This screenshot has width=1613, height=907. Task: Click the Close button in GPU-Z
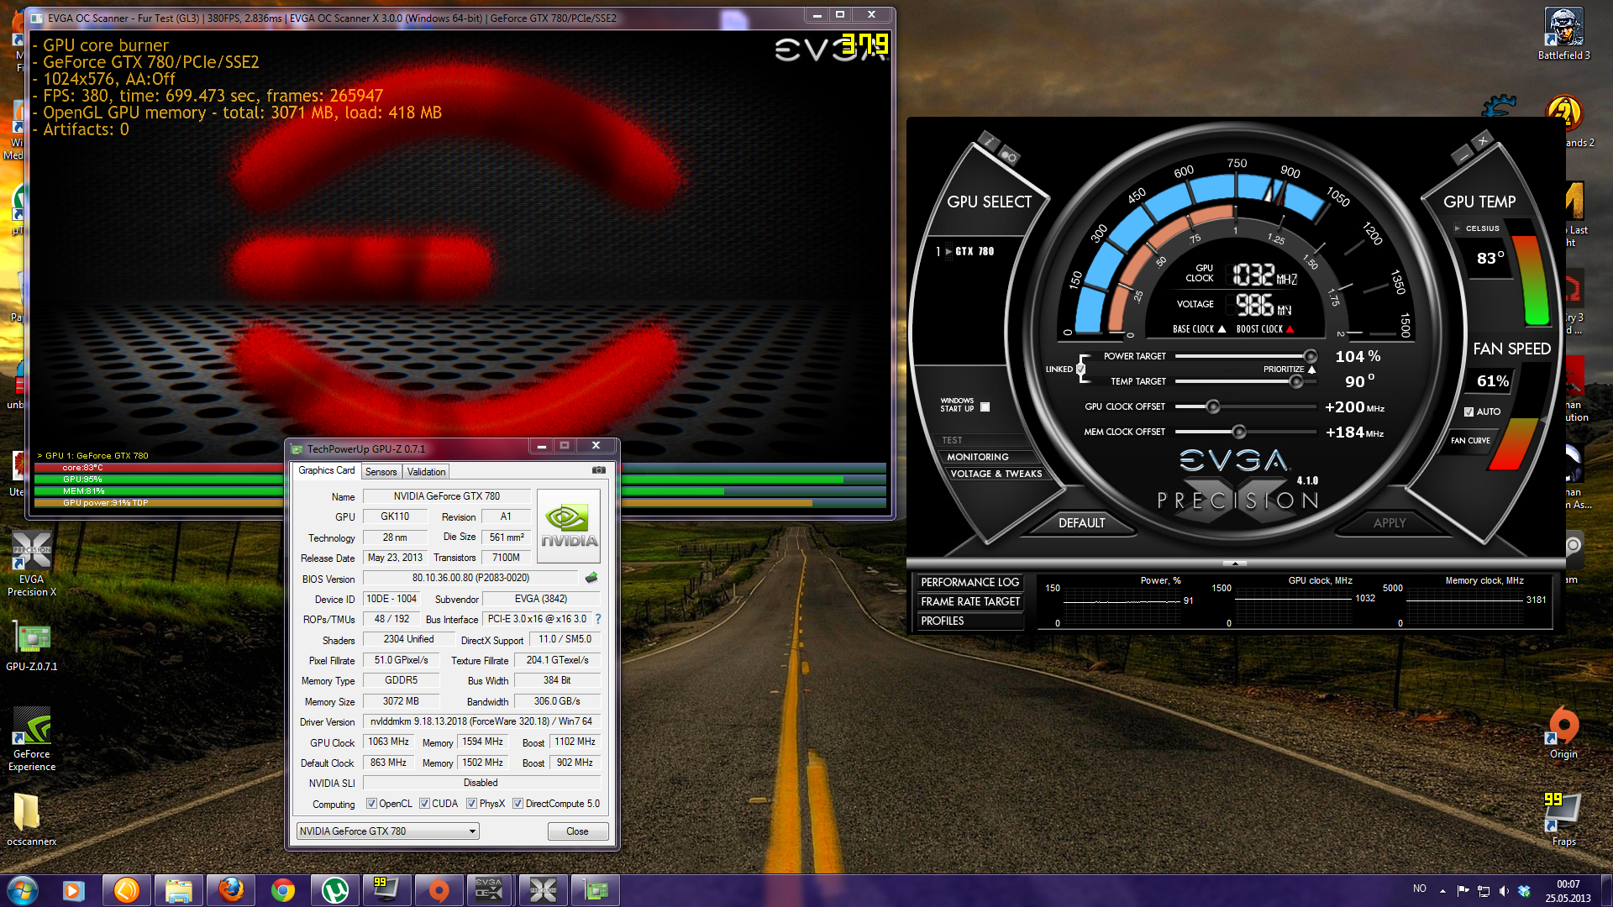click(577, 831)
